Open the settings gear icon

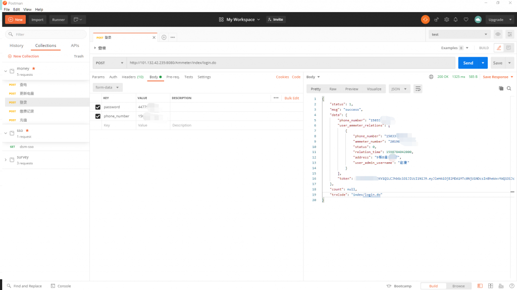tap(446, 19)
